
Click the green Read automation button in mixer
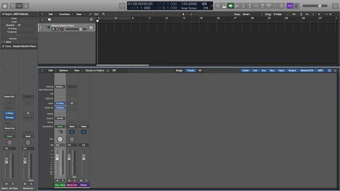(60, 126)
